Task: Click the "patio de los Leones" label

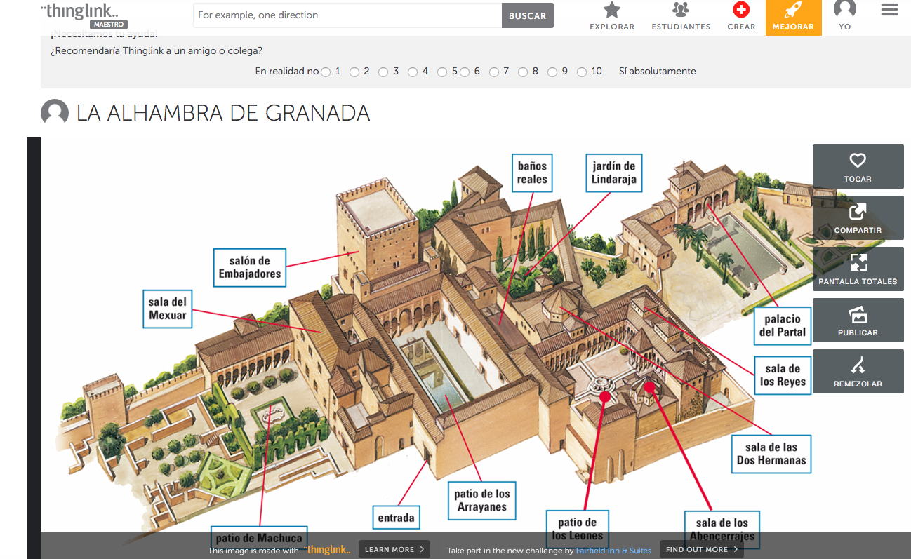Action: coord(578,529)
